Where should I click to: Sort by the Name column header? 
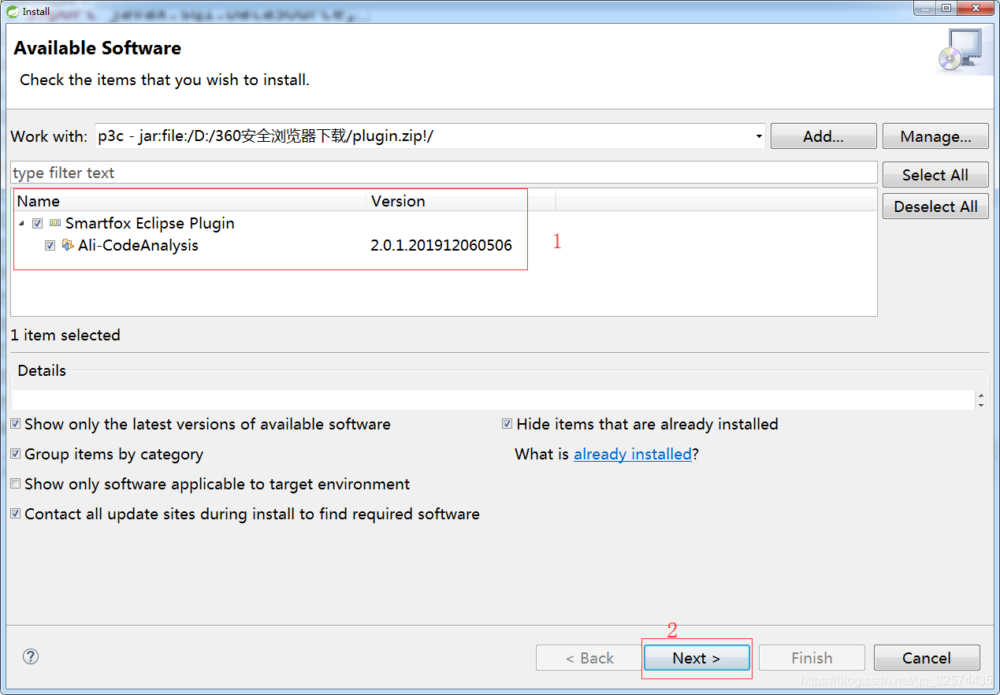coord(190,201)
